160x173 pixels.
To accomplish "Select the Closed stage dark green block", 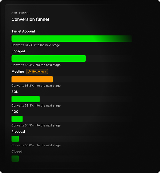I will coord(15,159).
